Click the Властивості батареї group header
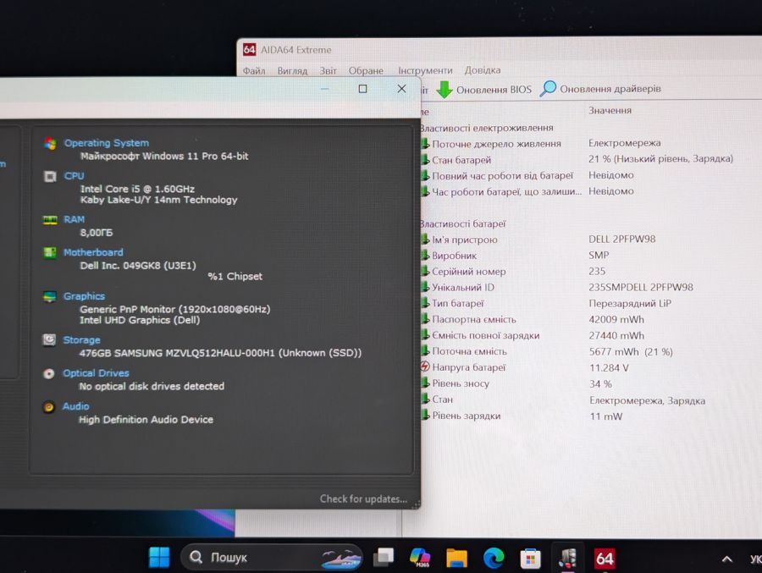 (462, 223)
